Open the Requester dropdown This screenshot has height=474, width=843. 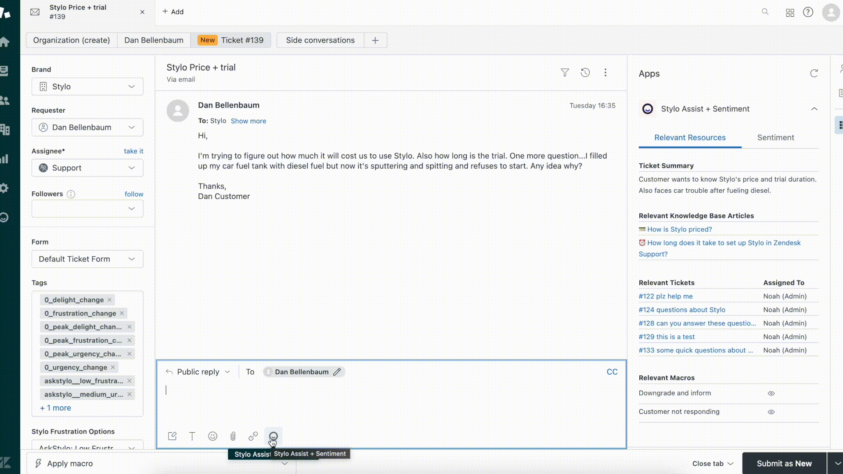(x=87, y=127)
